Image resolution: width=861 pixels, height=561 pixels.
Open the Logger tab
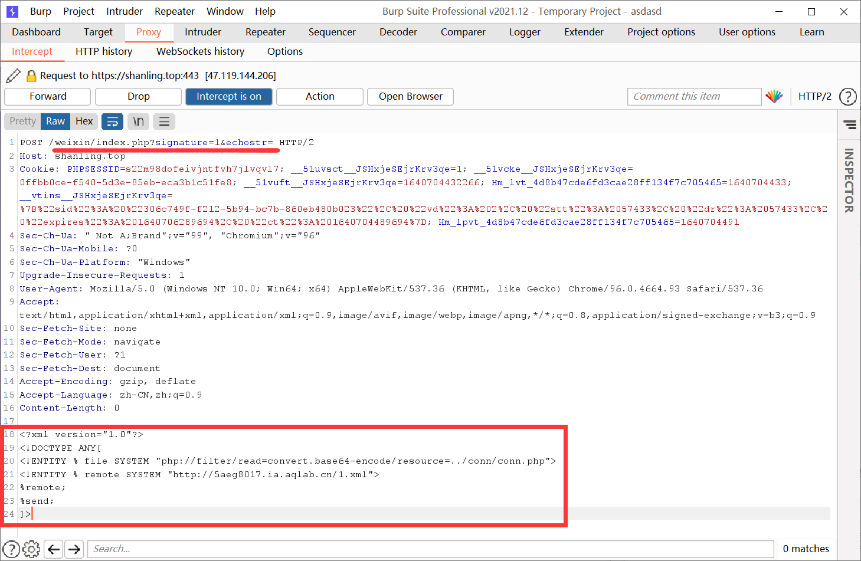[525, 32]
